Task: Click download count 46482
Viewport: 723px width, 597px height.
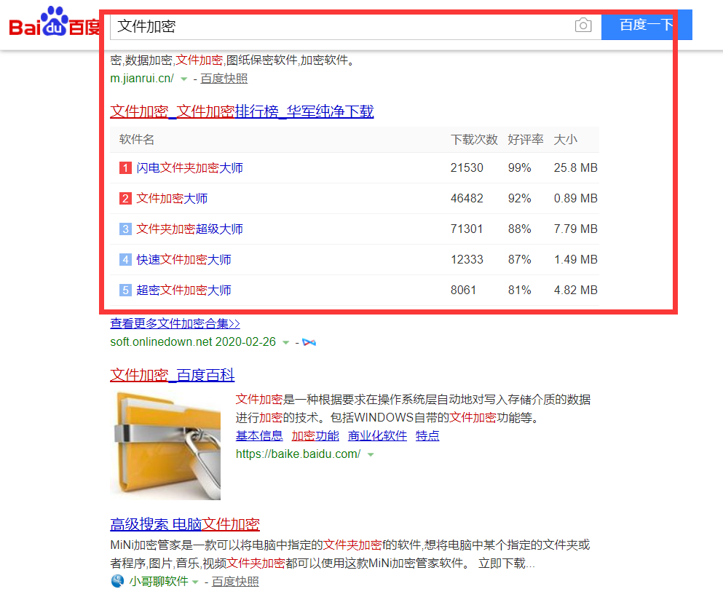Action: pos(467,198)
